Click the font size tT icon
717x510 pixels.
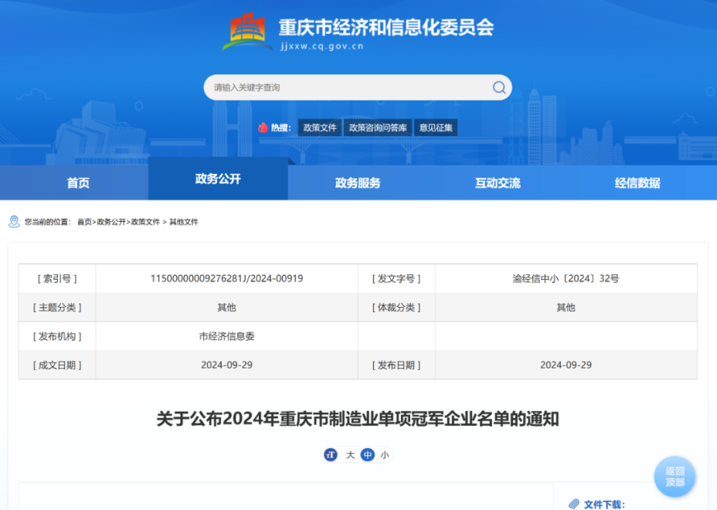coord(331,454)
